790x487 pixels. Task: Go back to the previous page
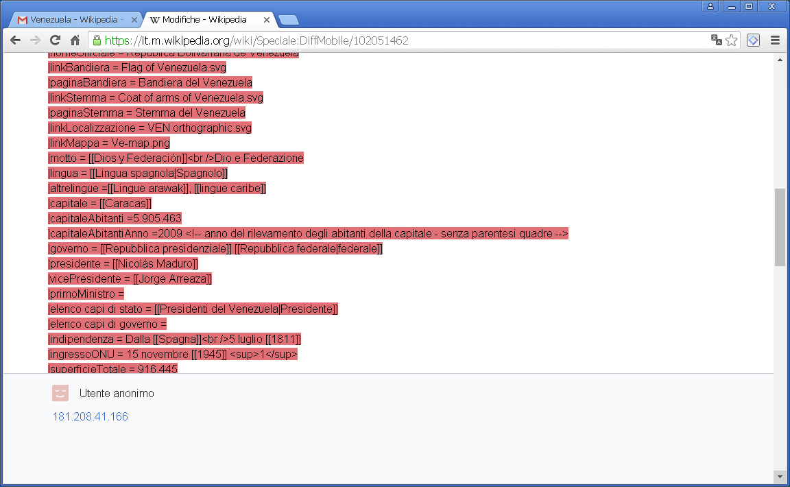15,40
